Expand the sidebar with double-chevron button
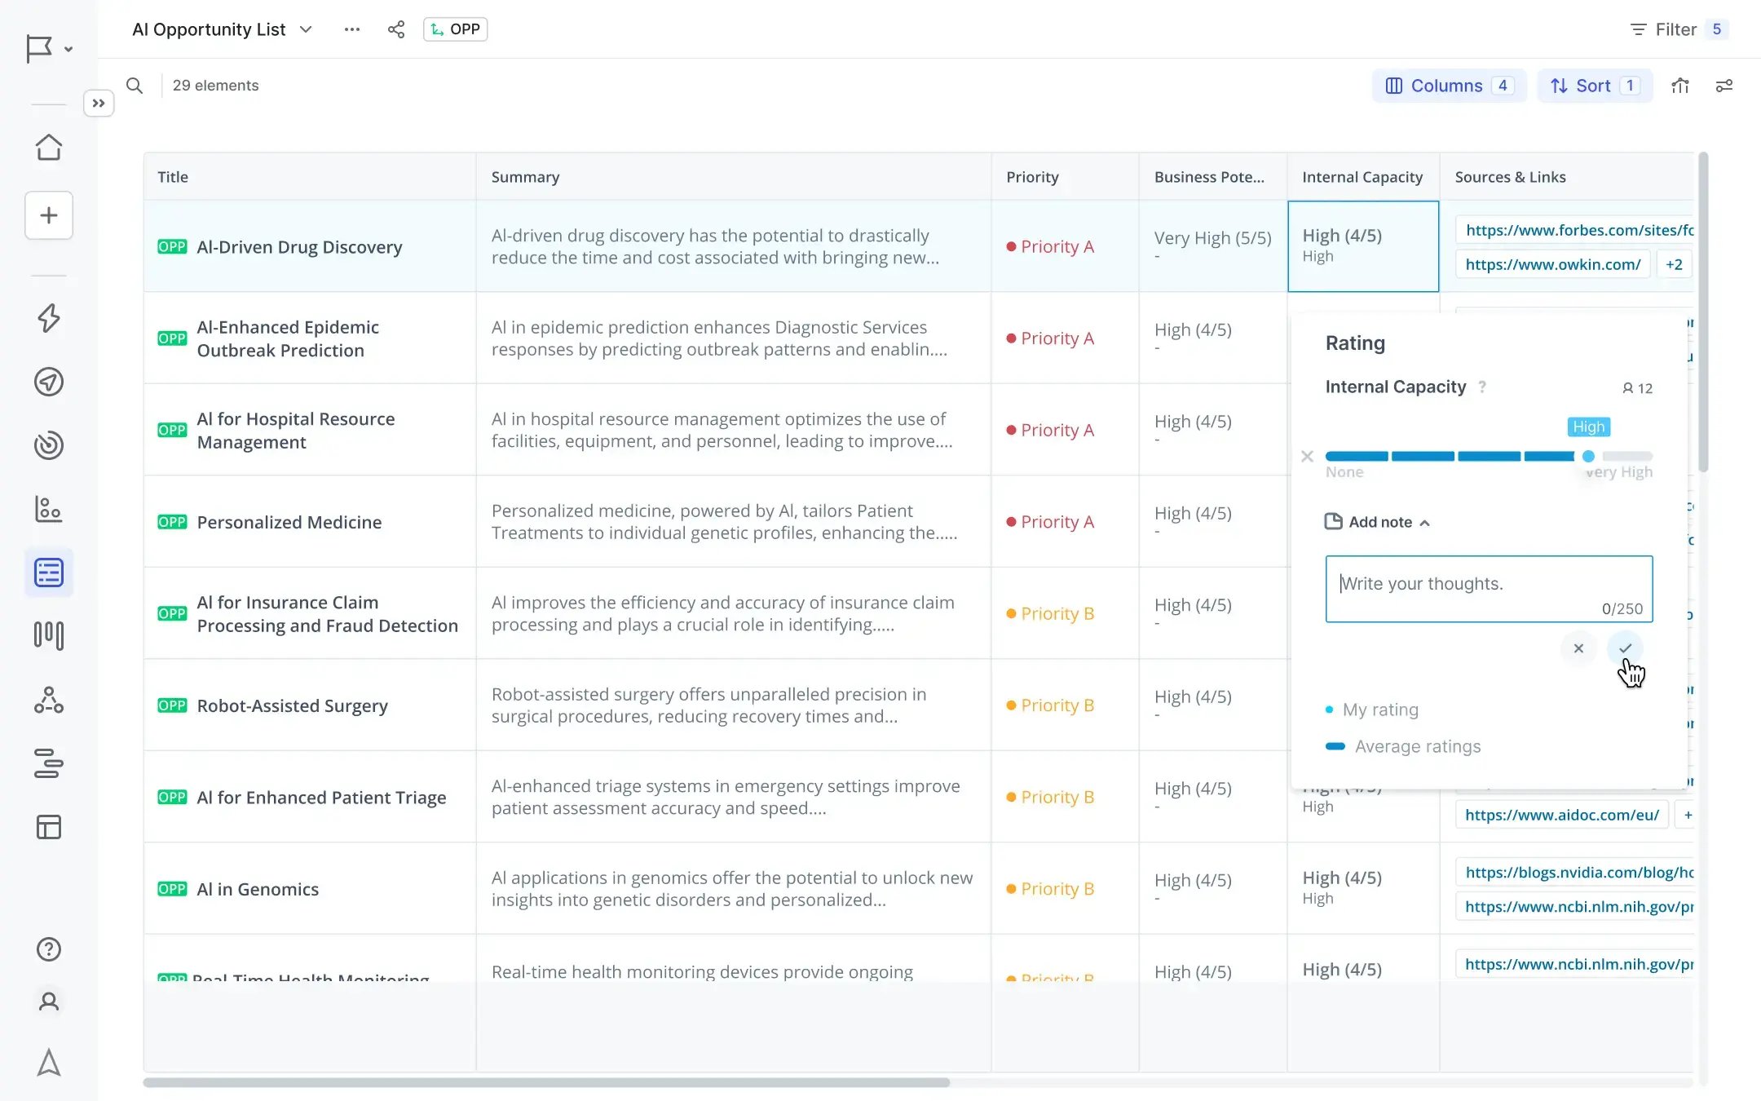Screen dimensions: 1761x1101 99,104
